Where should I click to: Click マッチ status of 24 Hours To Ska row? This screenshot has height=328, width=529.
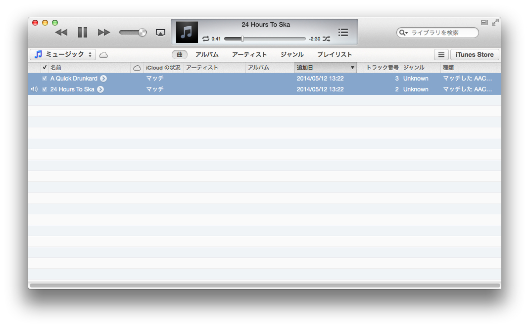click(x=155, y=89)
